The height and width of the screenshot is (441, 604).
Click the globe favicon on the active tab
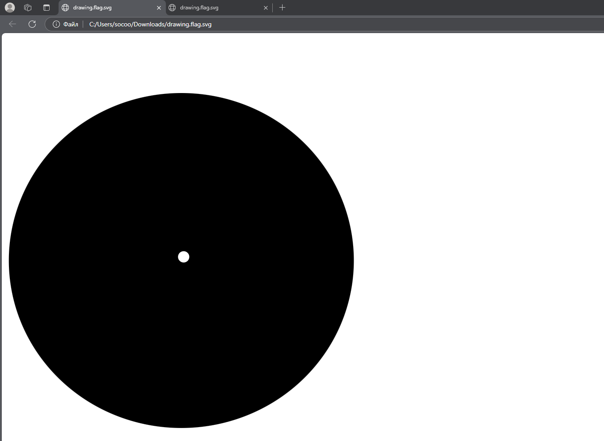(x=65, y=8)
